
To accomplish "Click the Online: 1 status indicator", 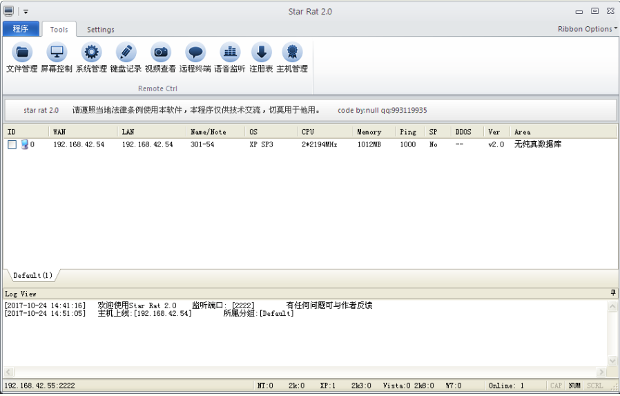I will pos(506,386).
